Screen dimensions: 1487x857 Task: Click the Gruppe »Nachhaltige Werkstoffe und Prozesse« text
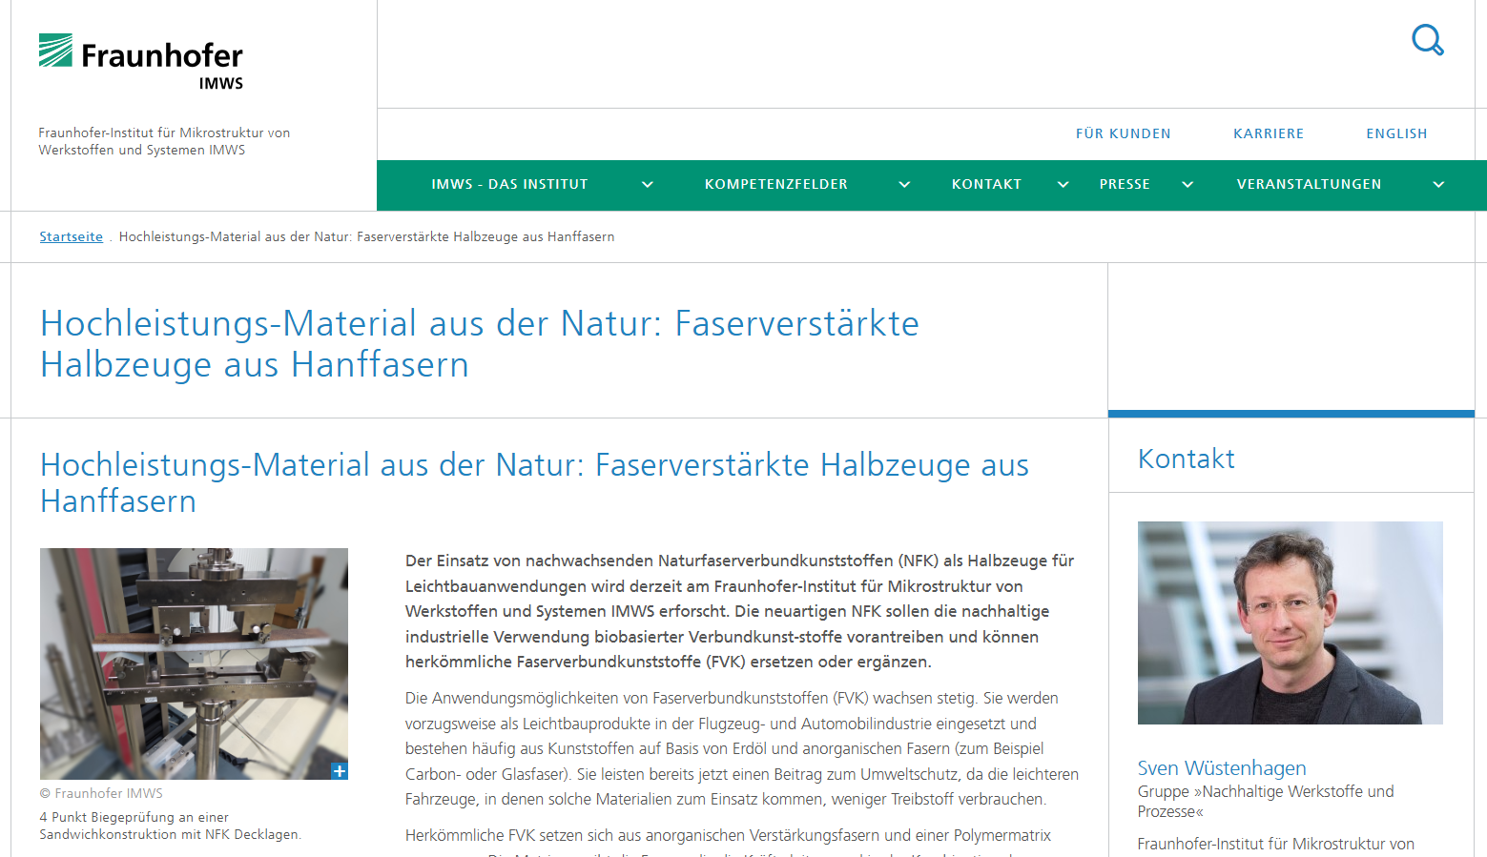1266,802
